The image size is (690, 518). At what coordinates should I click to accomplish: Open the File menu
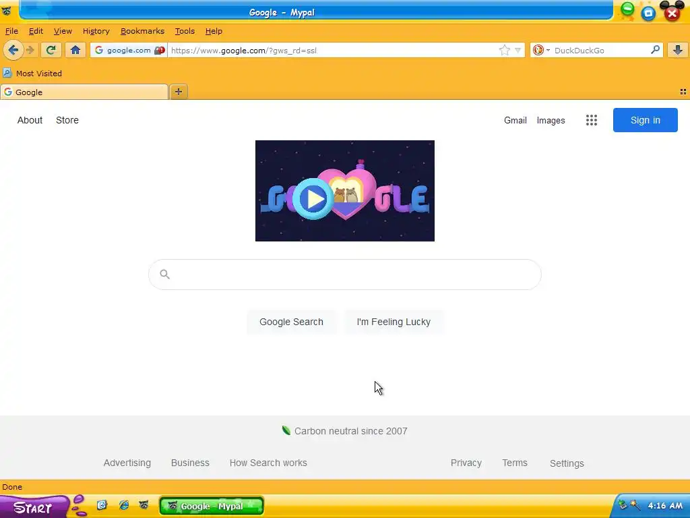point(11,31)
